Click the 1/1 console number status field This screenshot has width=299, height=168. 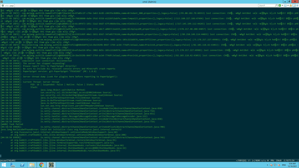click(249, 161)
